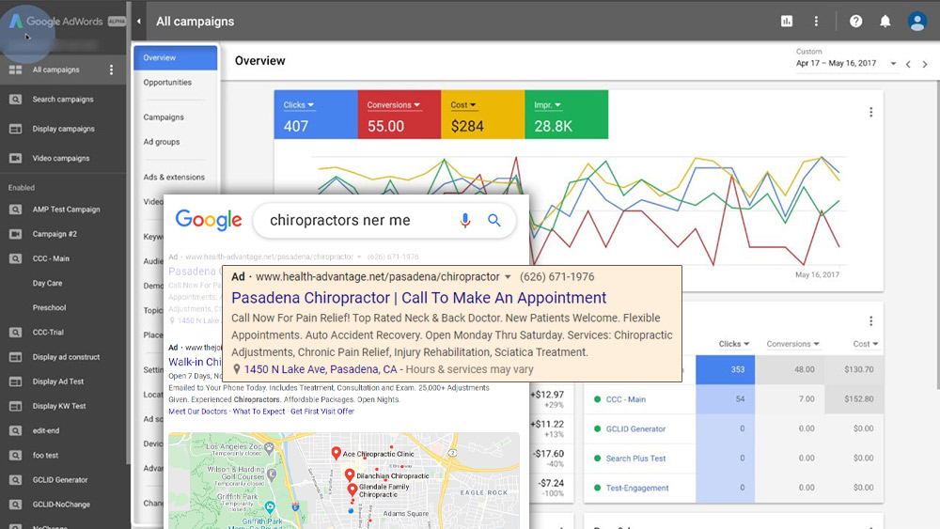Click the 1450 N Lake Ave address link
The width and height of the screenshot is (940, 529).
[321, 369]
